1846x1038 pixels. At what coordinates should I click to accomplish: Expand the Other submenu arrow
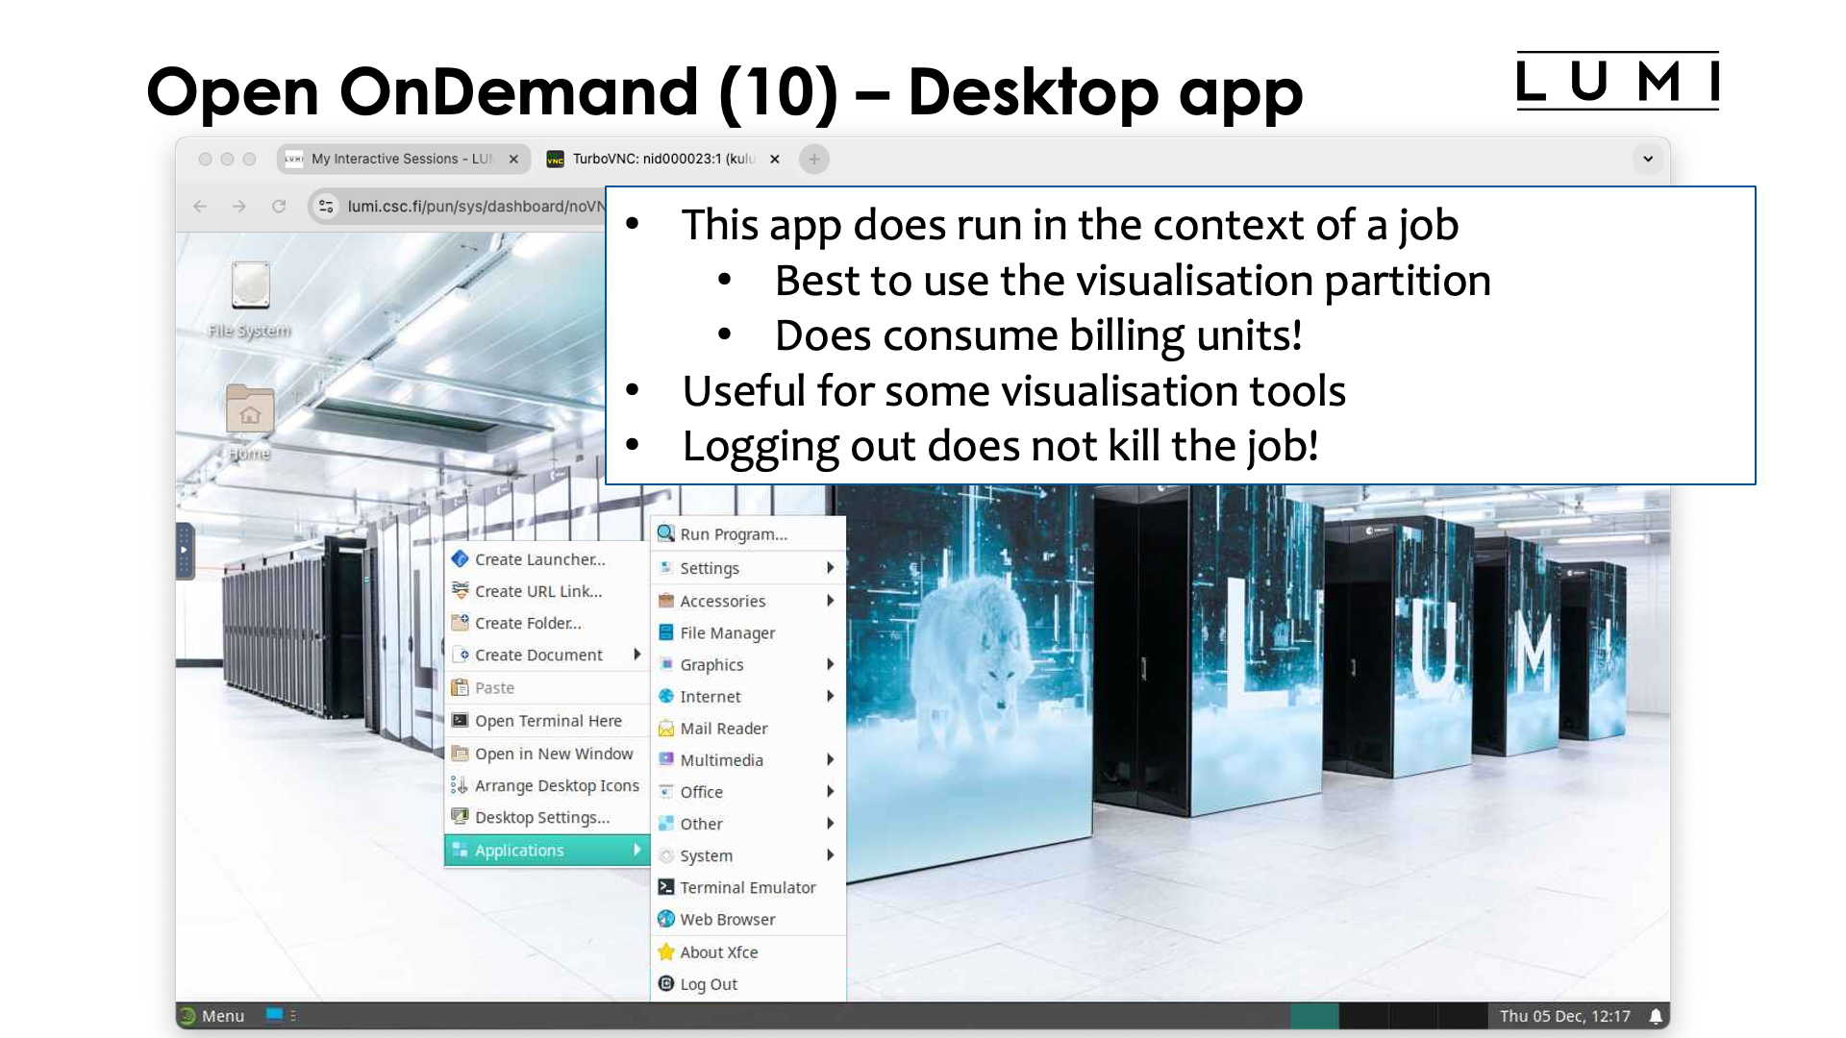(x=832, y=824)
